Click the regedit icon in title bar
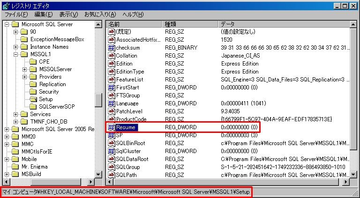 [x=6, y=6]
